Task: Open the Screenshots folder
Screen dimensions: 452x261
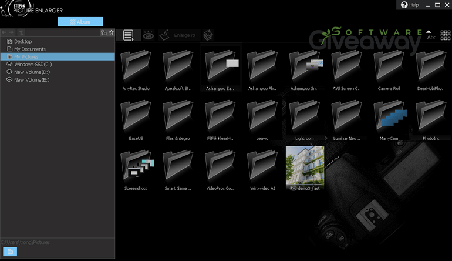Action: pos(137,170)
